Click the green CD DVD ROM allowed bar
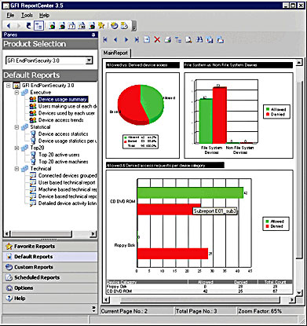The image size is (307, 326). pyautogui.click(x=190, y=193)
